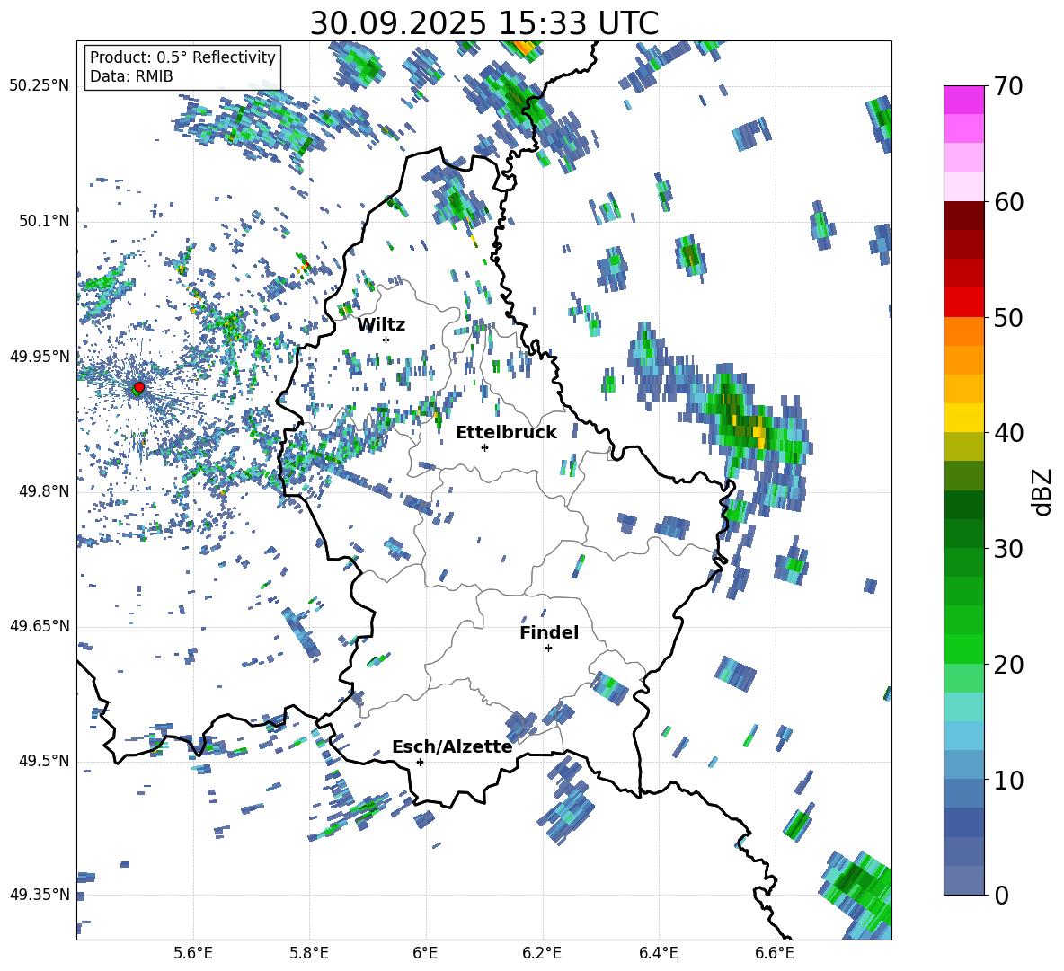Click the 5.6°E longitude label
The height and width of the screenshot is (971, 1064).
click(193, 953)
